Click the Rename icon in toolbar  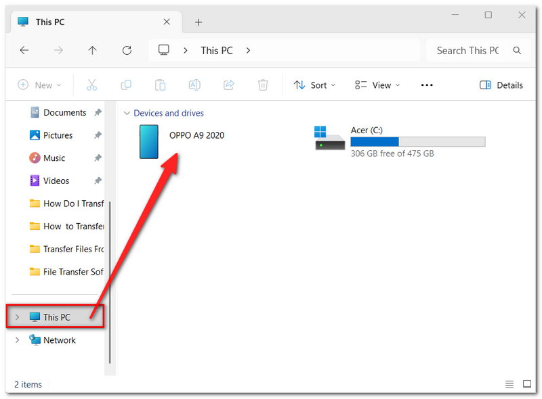[194, 85]
